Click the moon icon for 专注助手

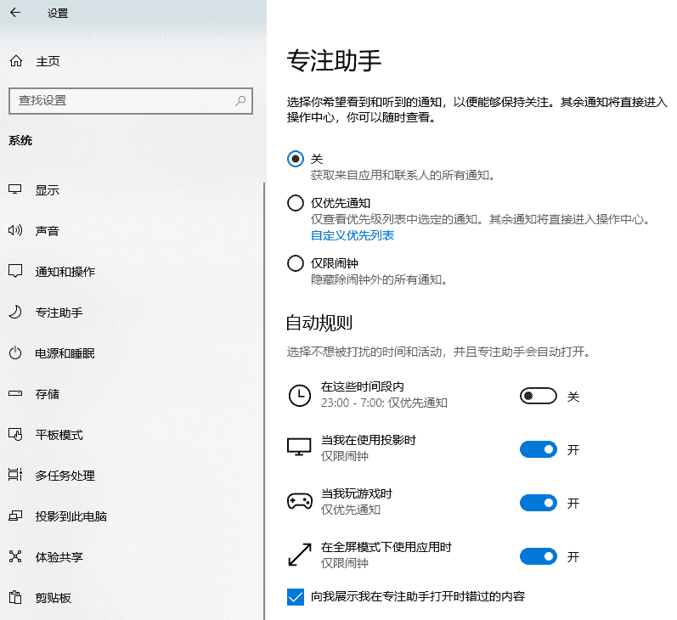click(x=15, y=313)
